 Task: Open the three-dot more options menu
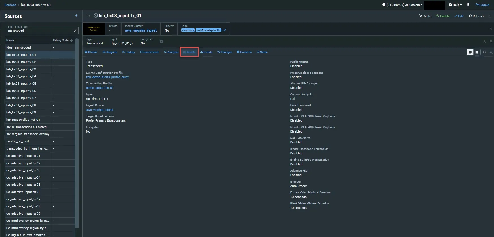489,16
